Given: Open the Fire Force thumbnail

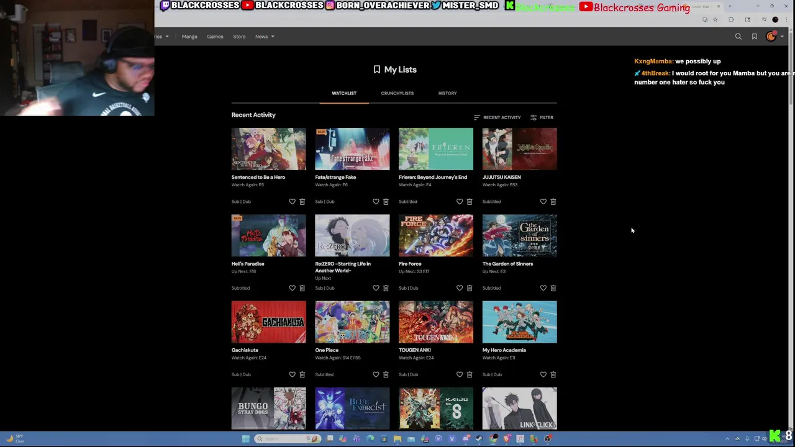Looking at the screenshot, I should 436,235.
